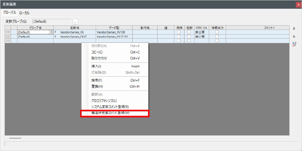This screenshot has height=151, width=302.
Task: Open the グループ名 dropdown in first row
Action: point(51,32)
